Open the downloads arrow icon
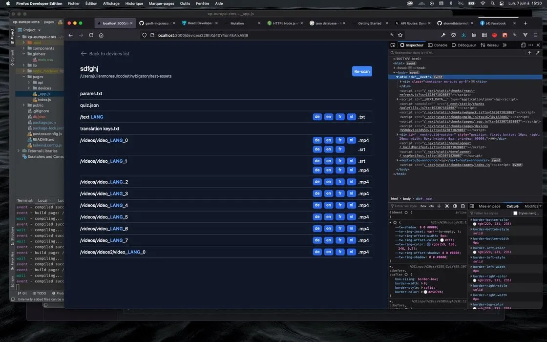The width and height of the screenshot is (547, 342). click(463, 35)
